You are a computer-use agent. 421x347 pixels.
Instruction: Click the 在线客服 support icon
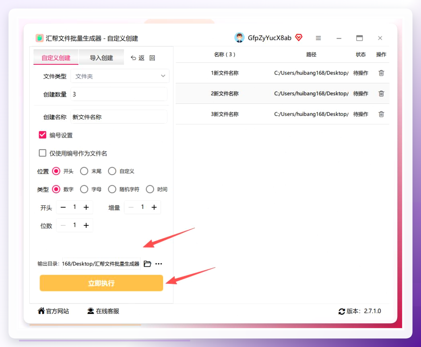pyautogui.click(x=91, y=311)
